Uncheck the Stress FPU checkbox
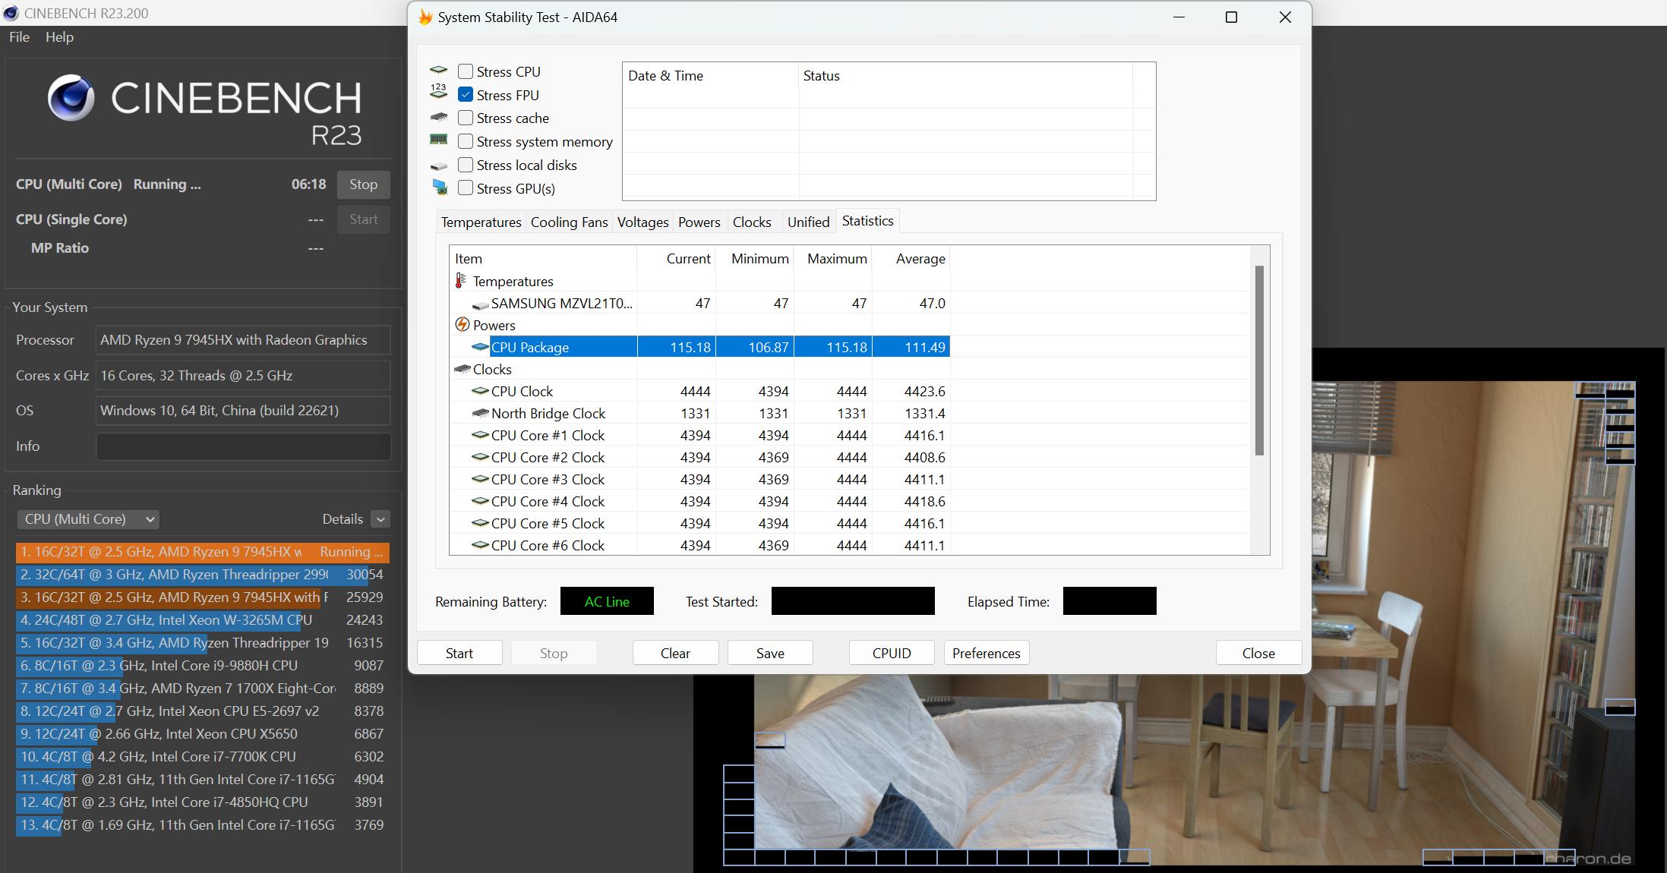 click(x=466, y=95)
